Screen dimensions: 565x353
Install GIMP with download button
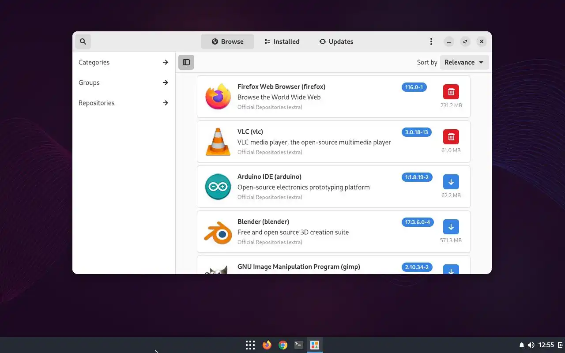451,269
